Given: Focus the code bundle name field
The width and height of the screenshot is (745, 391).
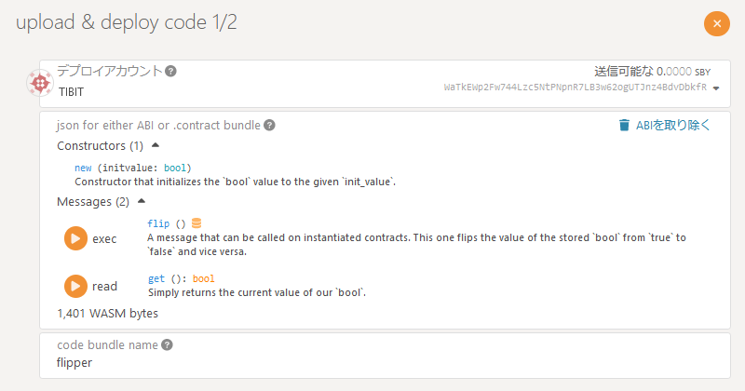Looking at the screenshot, I should pyautogui.click(x=372, y=362).
